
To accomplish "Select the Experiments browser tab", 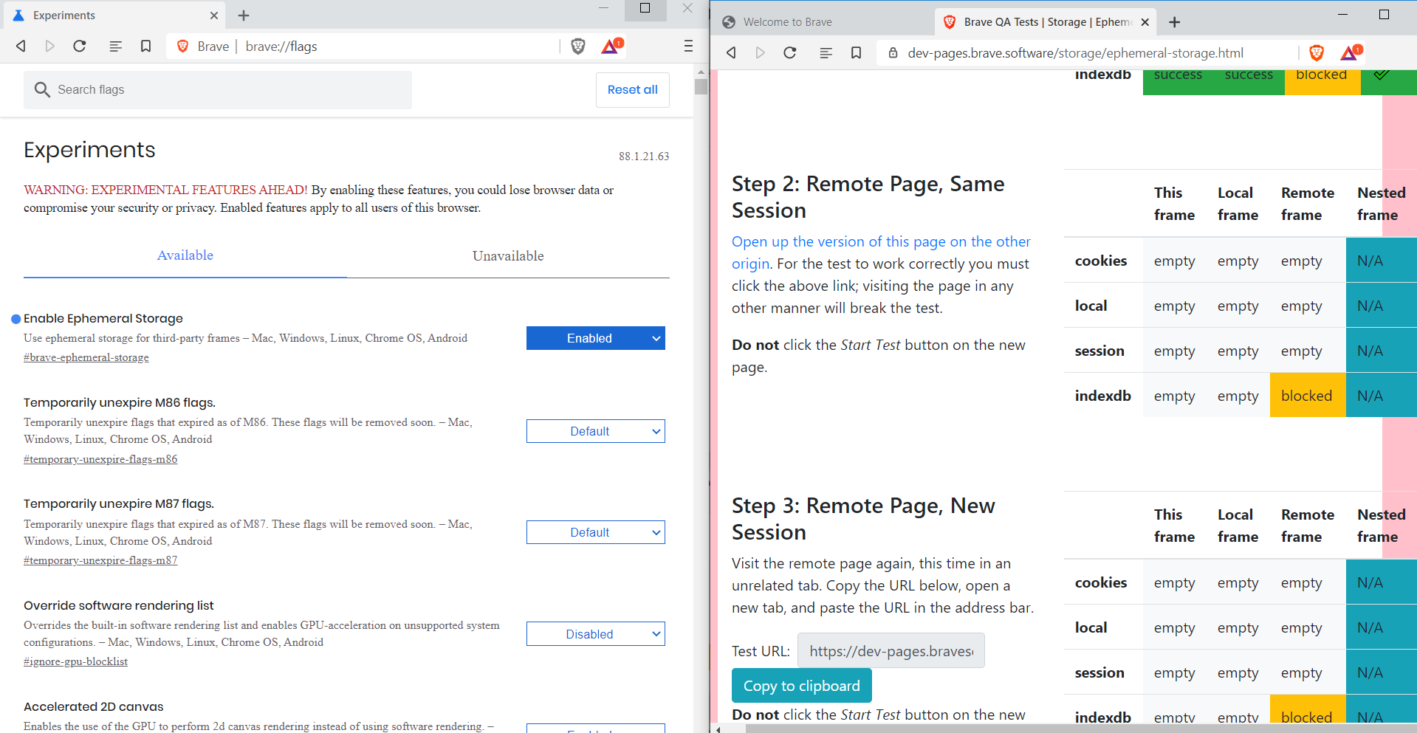I will click(114, 15).
